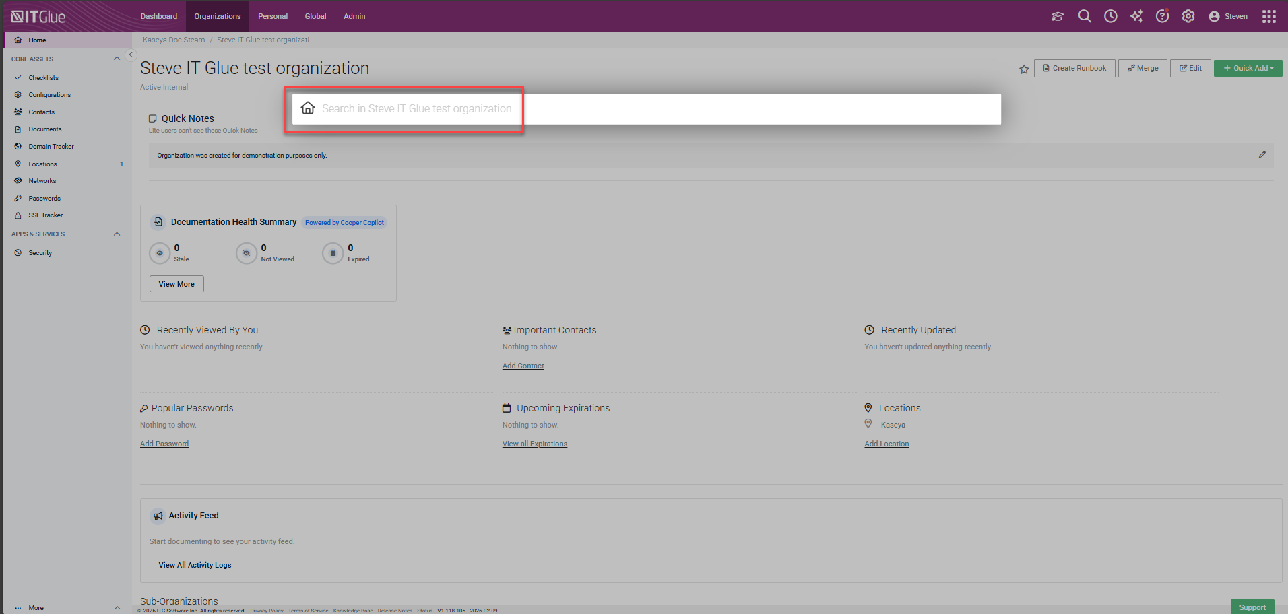
Task: Switch to the Dashboard tab
Action: tap(159, 16)
